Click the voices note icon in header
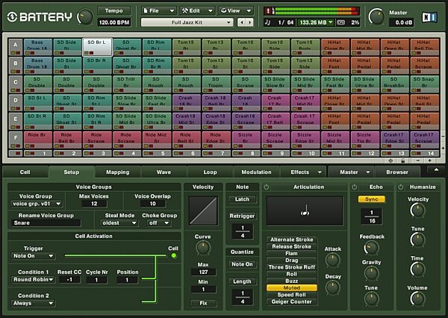Screen dimensions: 448x318 click(x=267, y=22)
